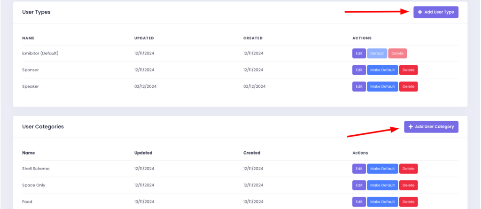Delete the Sponsor user type
Viewport: 481px width, 209px height.
408,70
